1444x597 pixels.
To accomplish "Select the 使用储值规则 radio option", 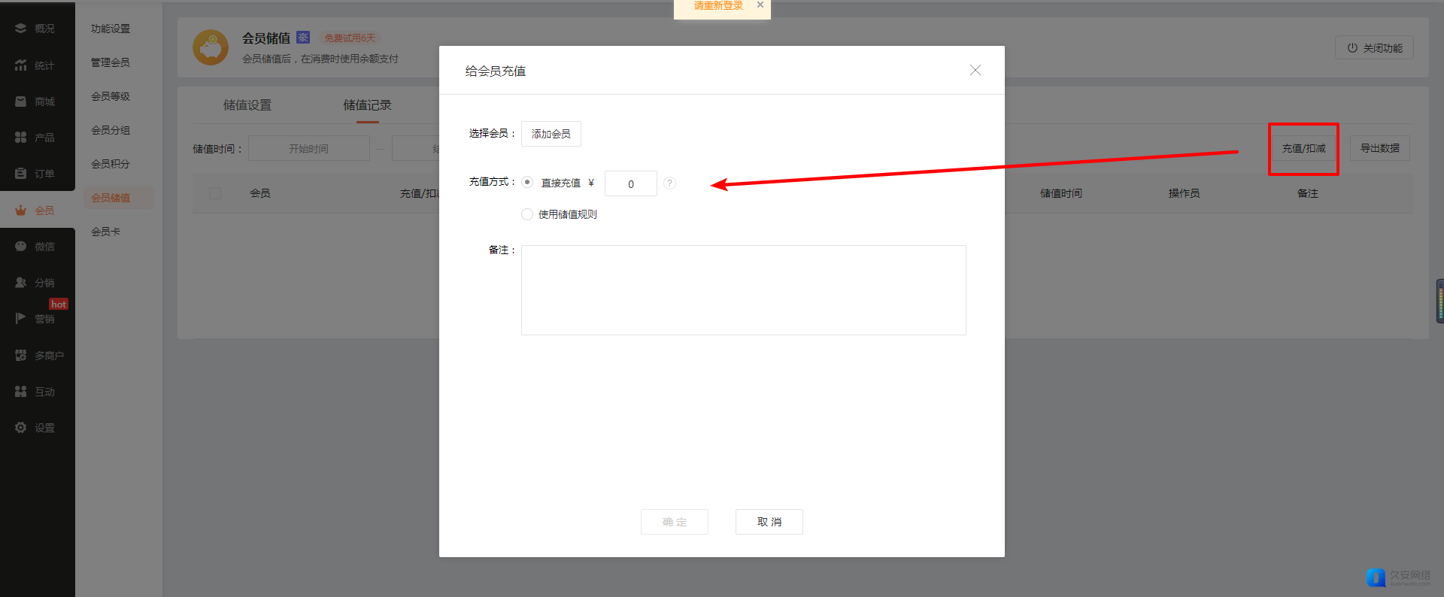I will pos(527,214).
